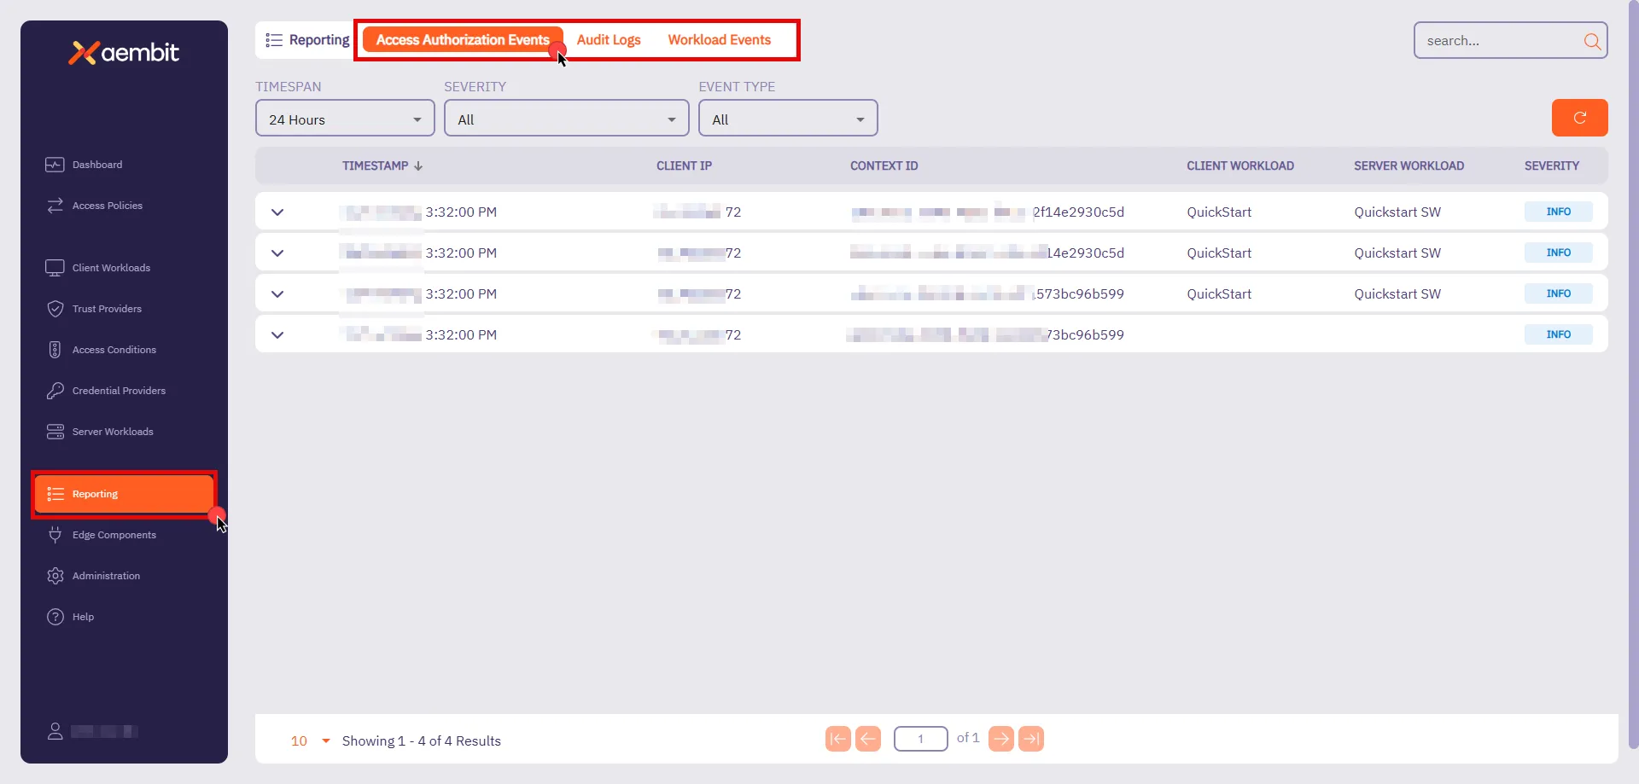Click the Reporting header list icon
This screenshot has height=784, width=1639.
click(x=274, y=40)
